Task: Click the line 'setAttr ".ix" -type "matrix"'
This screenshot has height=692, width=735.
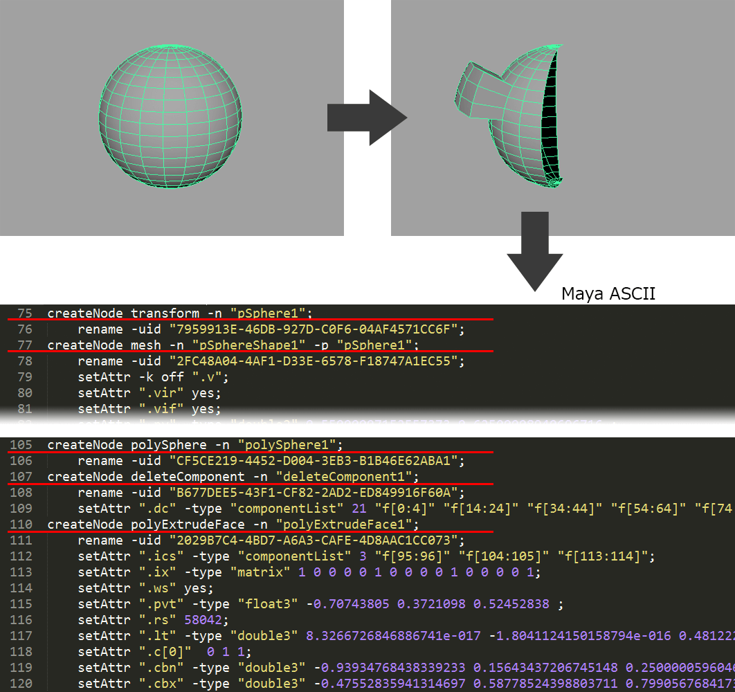Action: (309, 572)
